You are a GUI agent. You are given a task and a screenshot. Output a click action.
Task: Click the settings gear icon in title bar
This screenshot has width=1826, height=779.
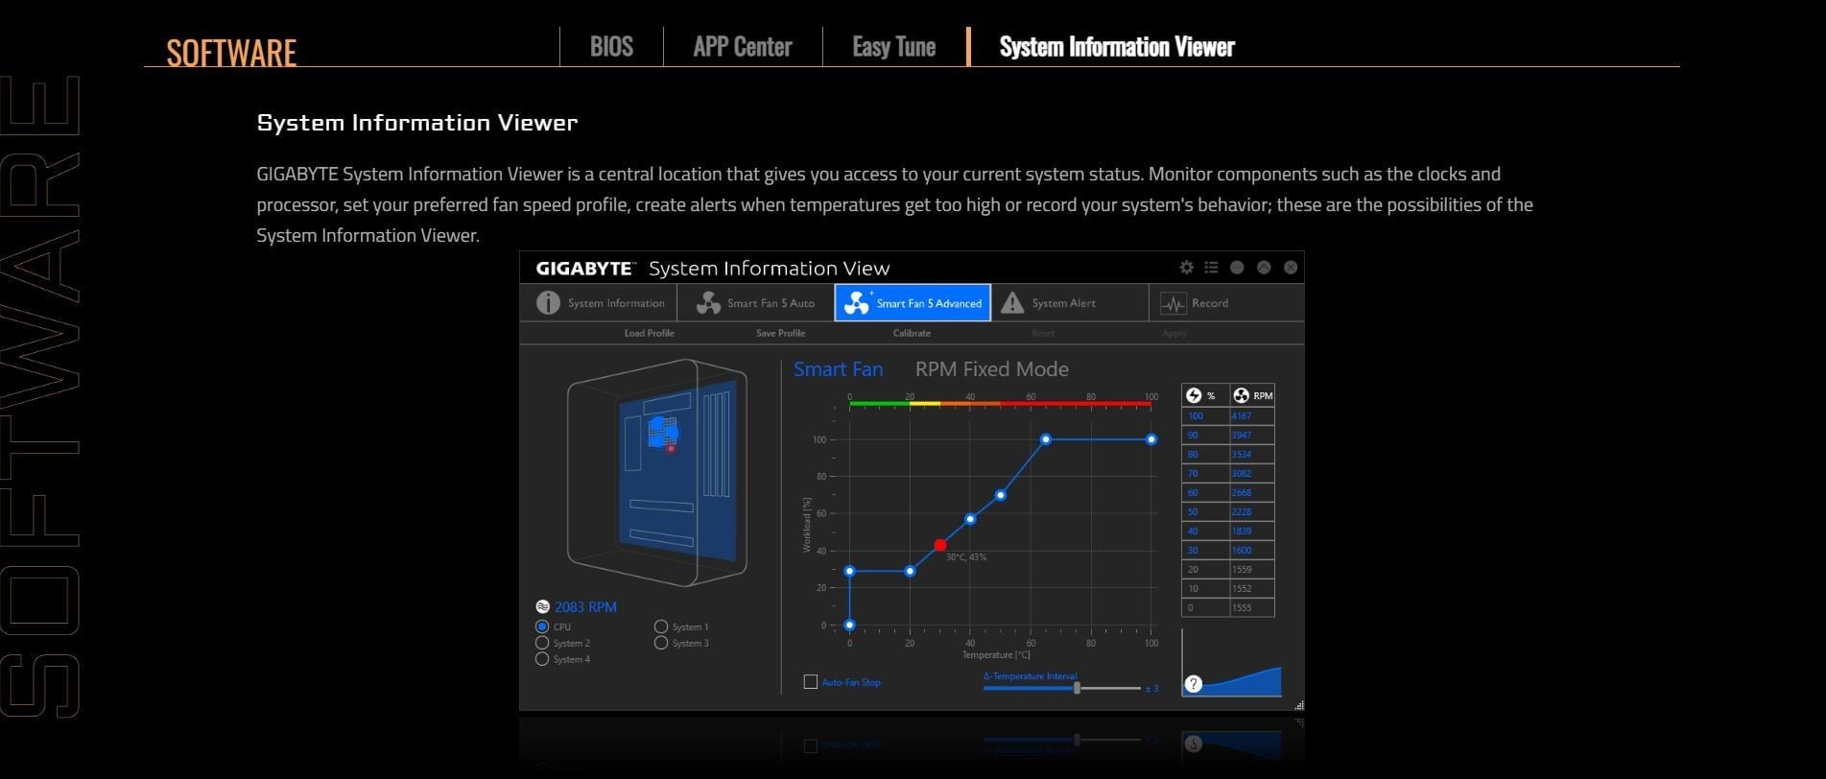[x=1186, y=268]
